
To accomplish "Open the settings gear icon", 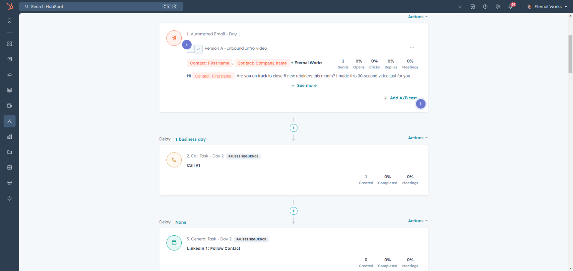I will [498, 7].
